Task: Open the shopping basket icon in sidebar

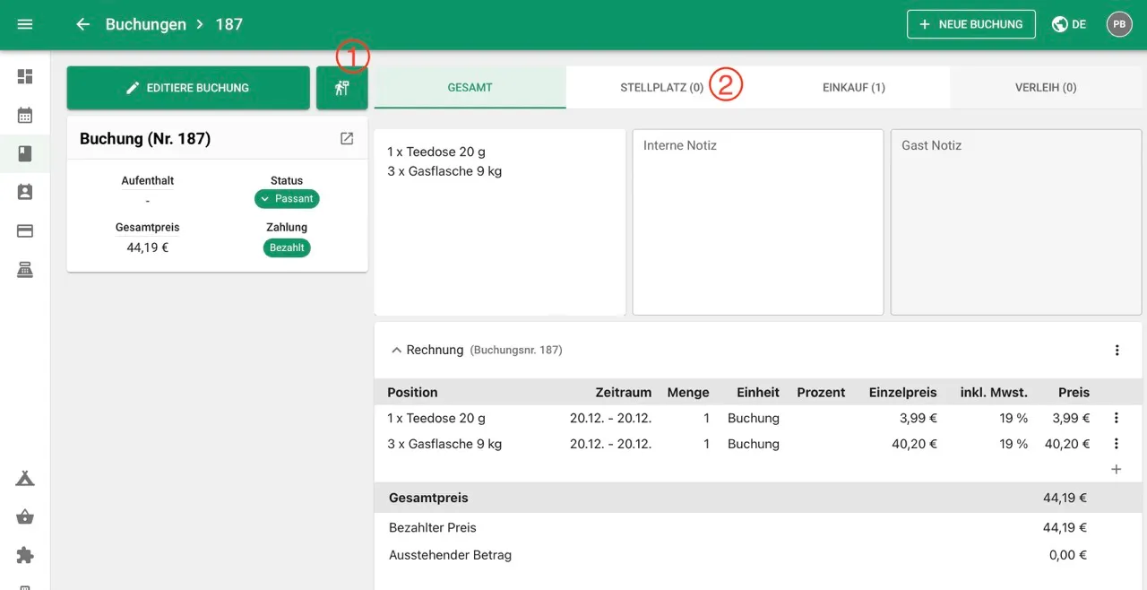Action: 25,516
